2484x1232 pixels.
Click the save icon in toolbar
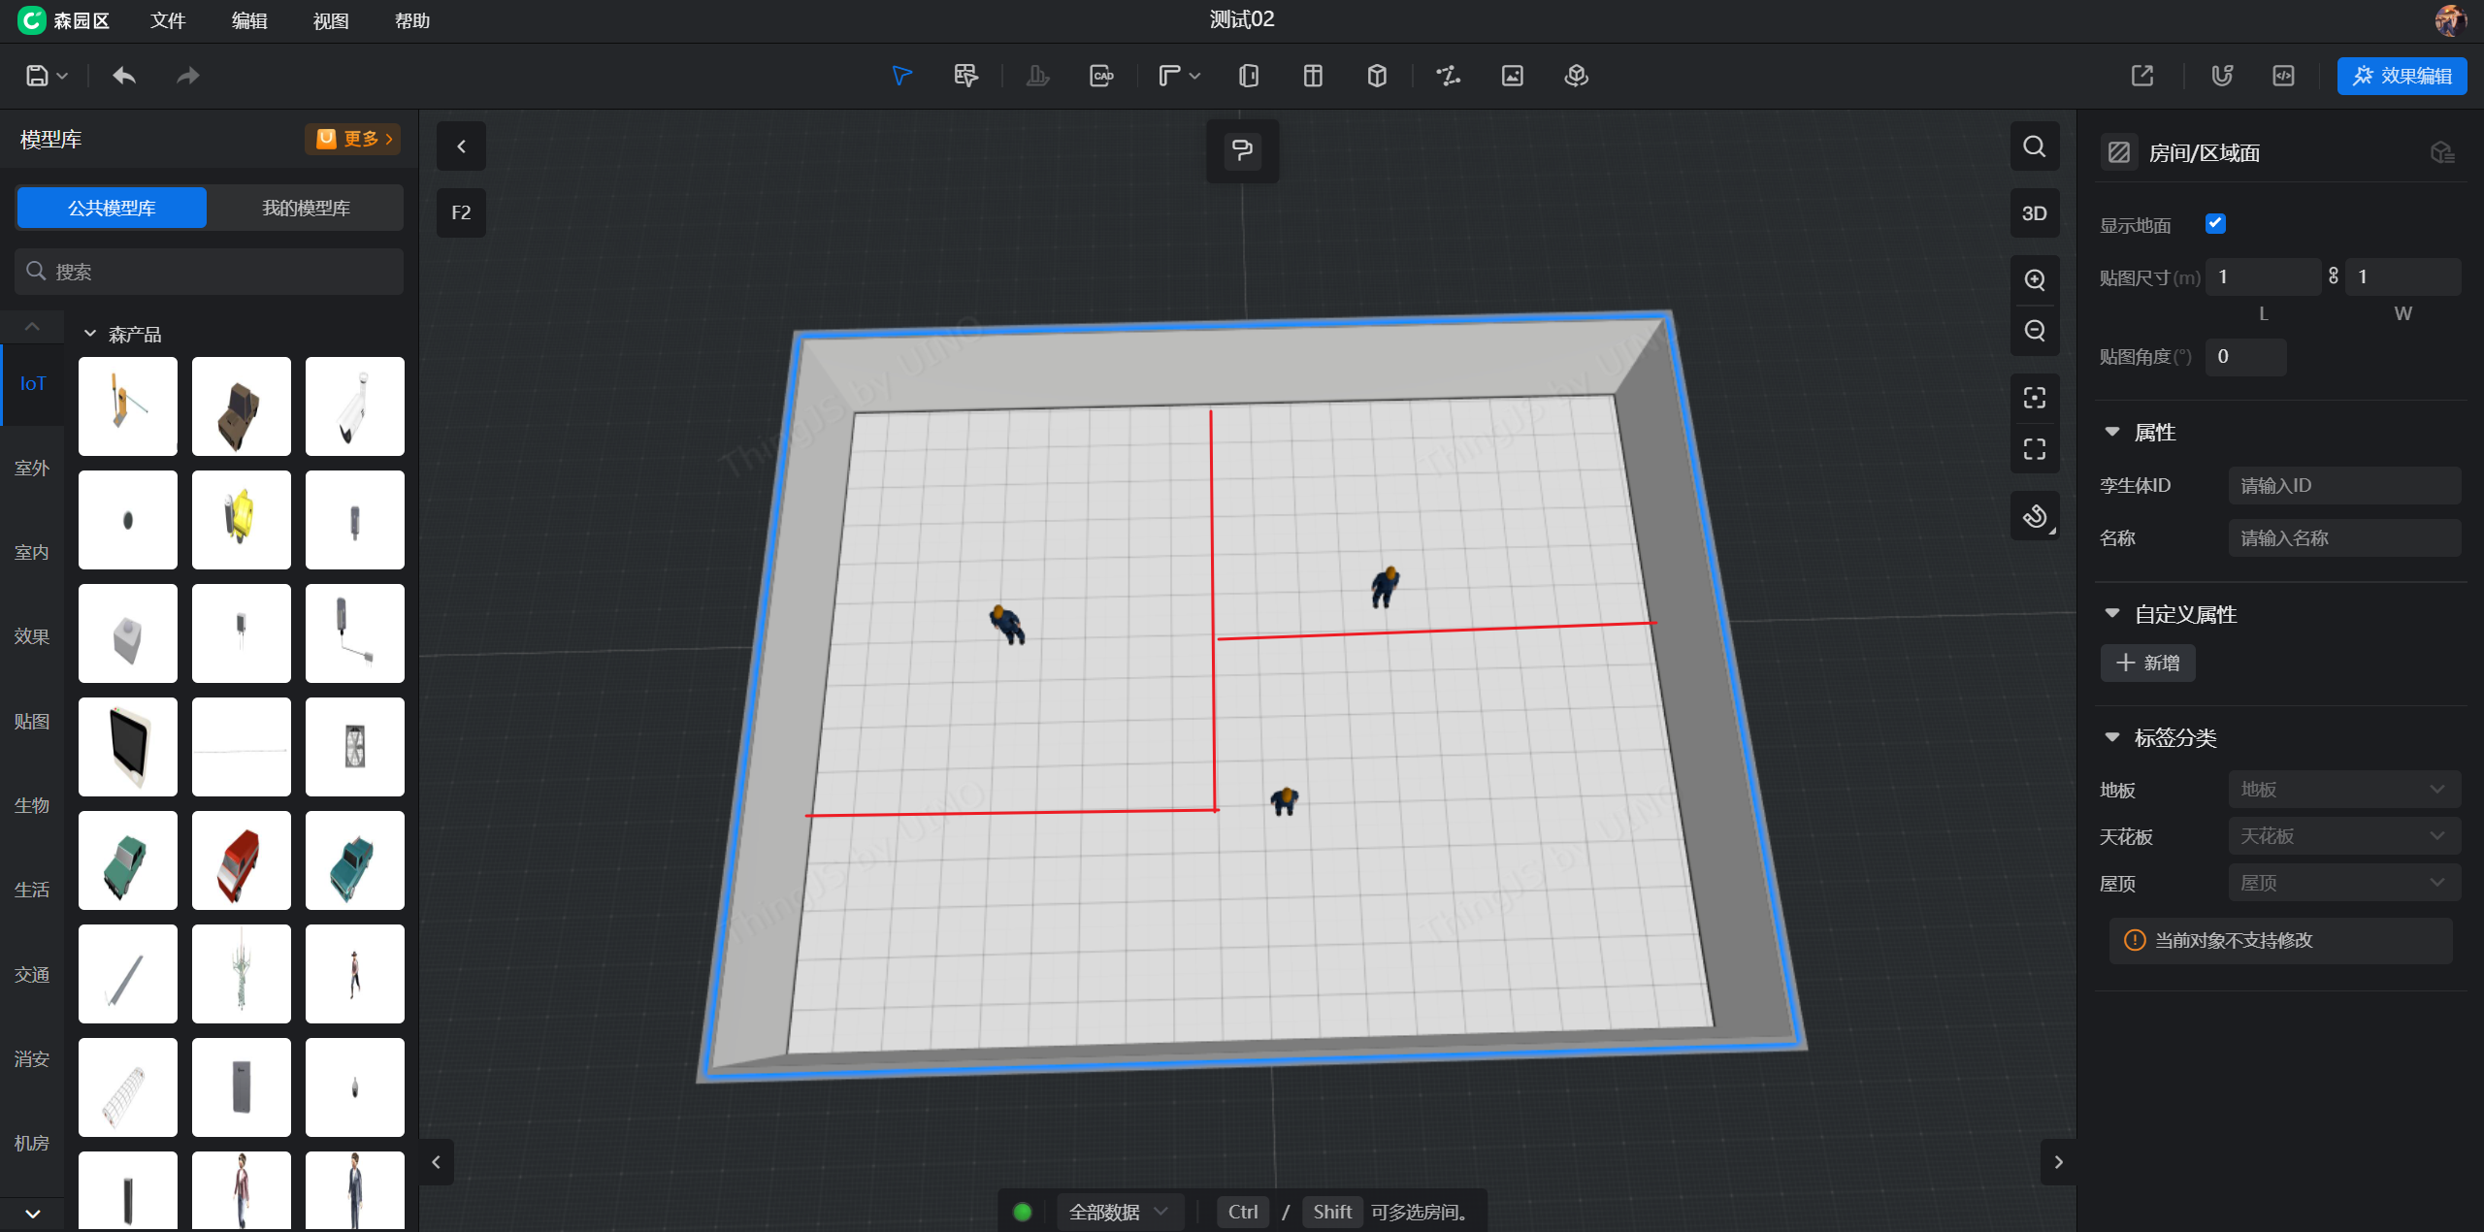point(37,76)
